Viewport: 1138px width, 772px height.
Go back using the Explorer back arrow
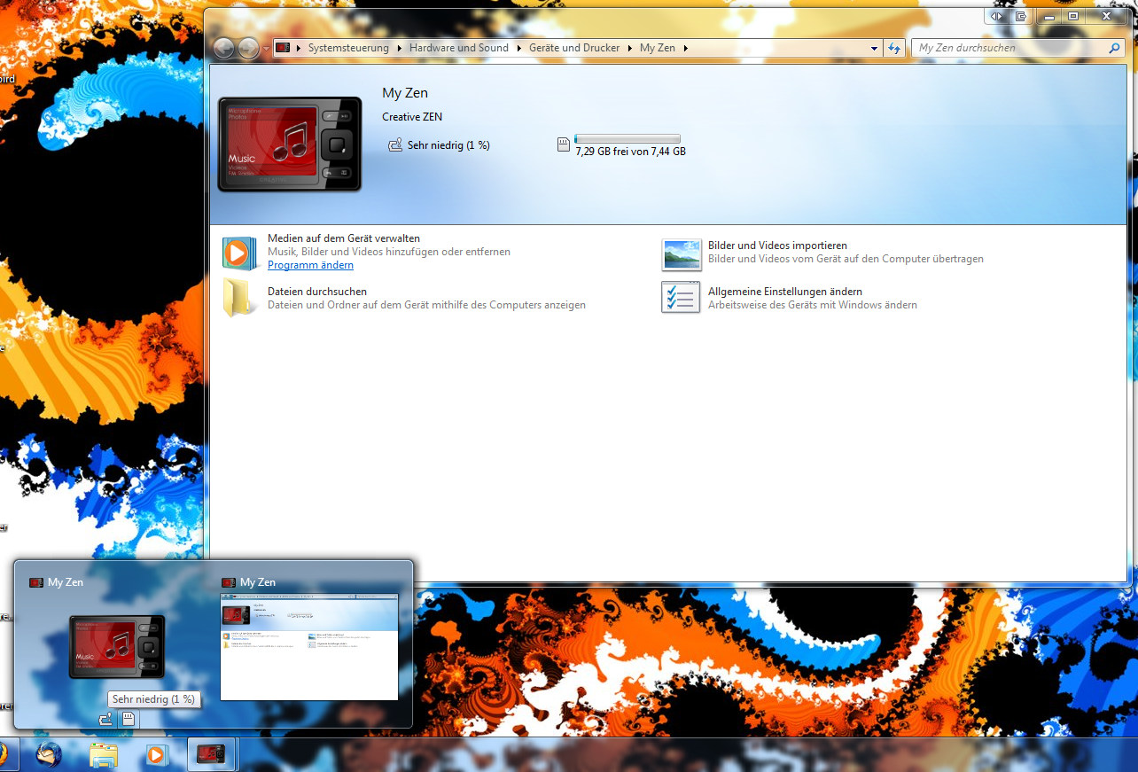pyautogui.click(x=224, y=48)
